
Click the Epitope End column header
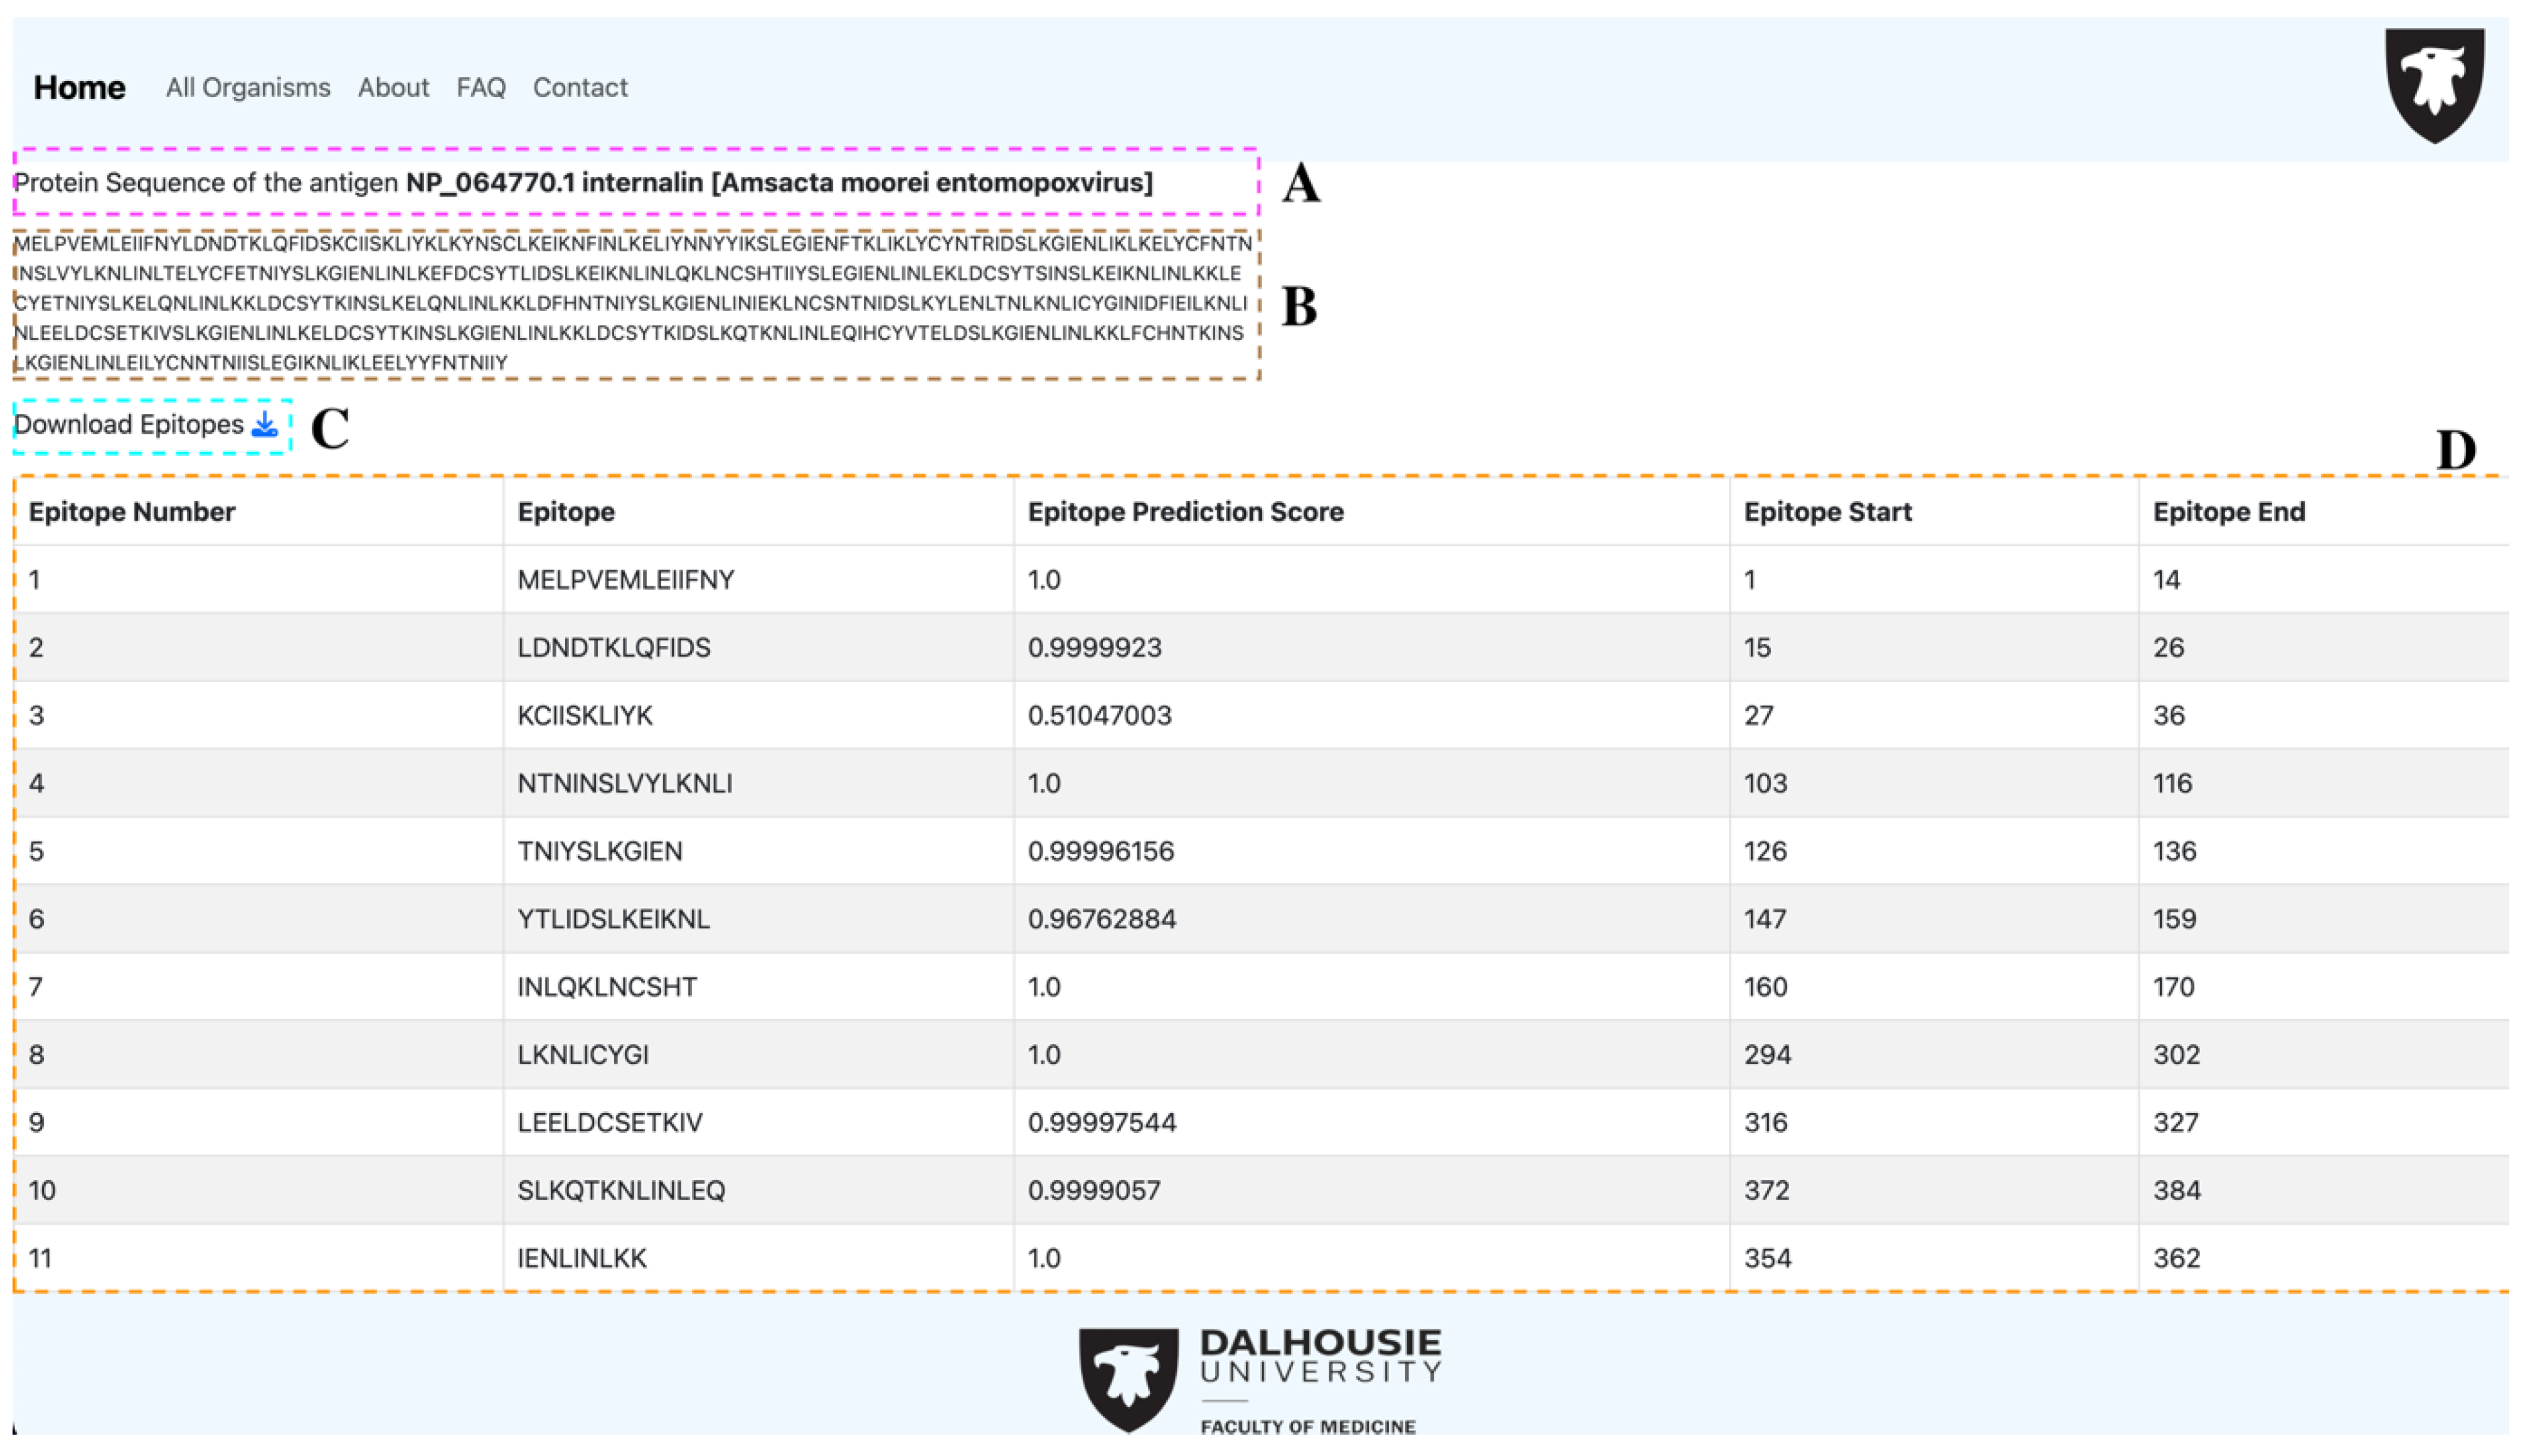2228,512
